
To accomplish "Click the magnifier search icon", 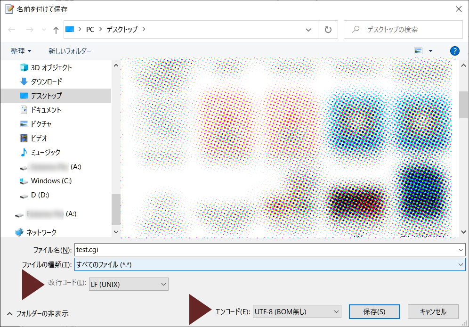I will [x=356, y=29].
